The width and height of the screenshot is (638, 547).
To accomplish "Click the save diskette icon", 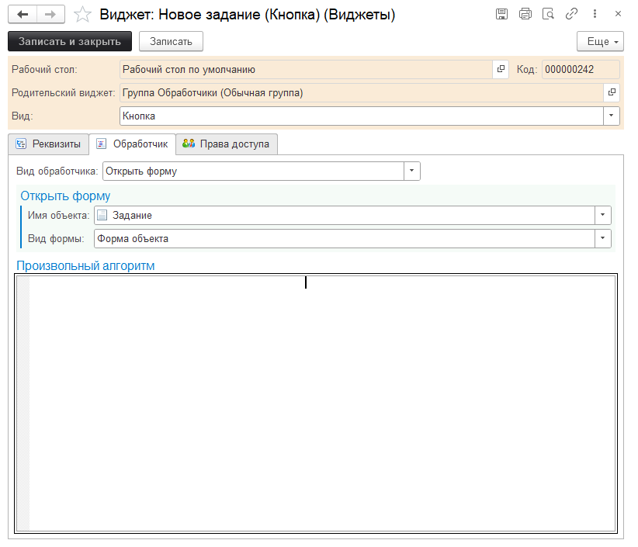I will 502,15.
